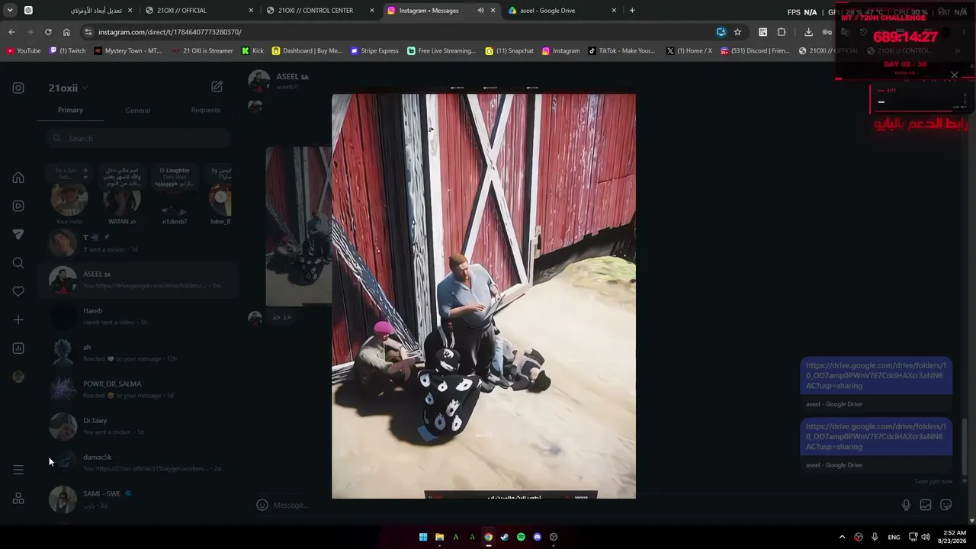Expand the 21oxii account switcher
Image resolution: width=976 pixels, height=549 pixels.
pos(68,88)
